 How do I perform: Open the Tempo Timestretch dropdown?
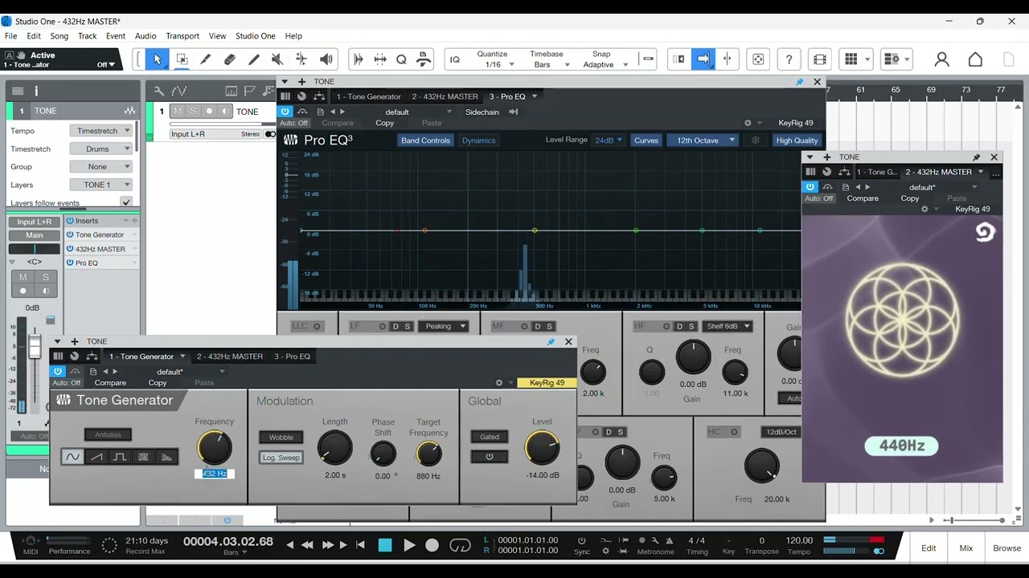pos(101,131)
